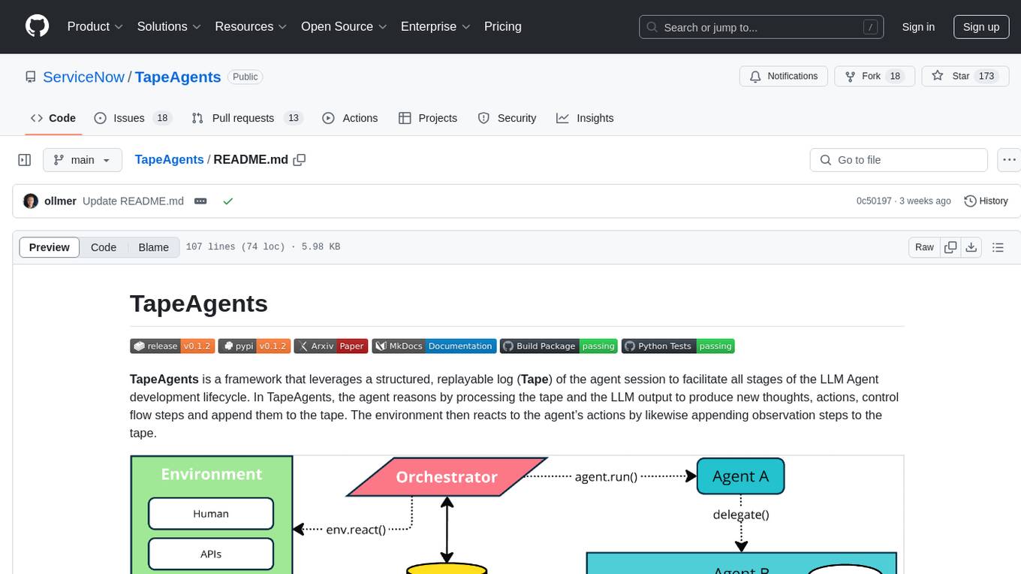Click the Notifications bell button
This screenshot has width=1021, height=574.
pyautogui.click(x=784, y=77)
